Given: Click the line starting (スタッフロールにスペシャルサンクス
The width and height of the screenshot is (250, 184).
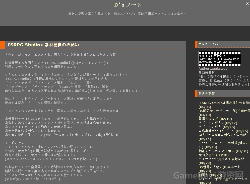Looking at the screenshot, I should click(51, 159).
